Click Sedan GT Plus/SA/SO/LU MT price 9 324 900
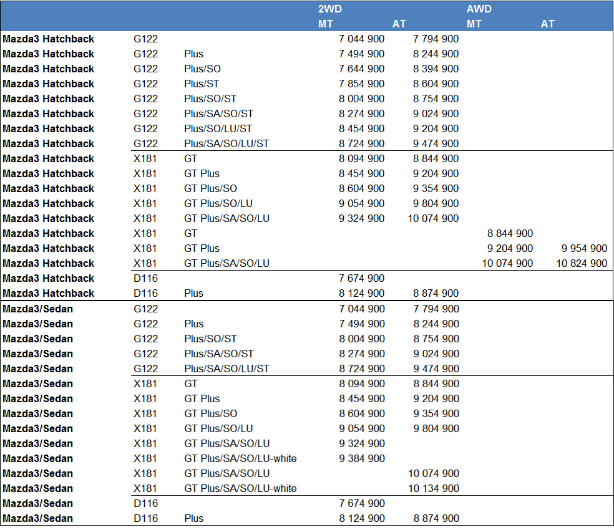 [362, 444]
